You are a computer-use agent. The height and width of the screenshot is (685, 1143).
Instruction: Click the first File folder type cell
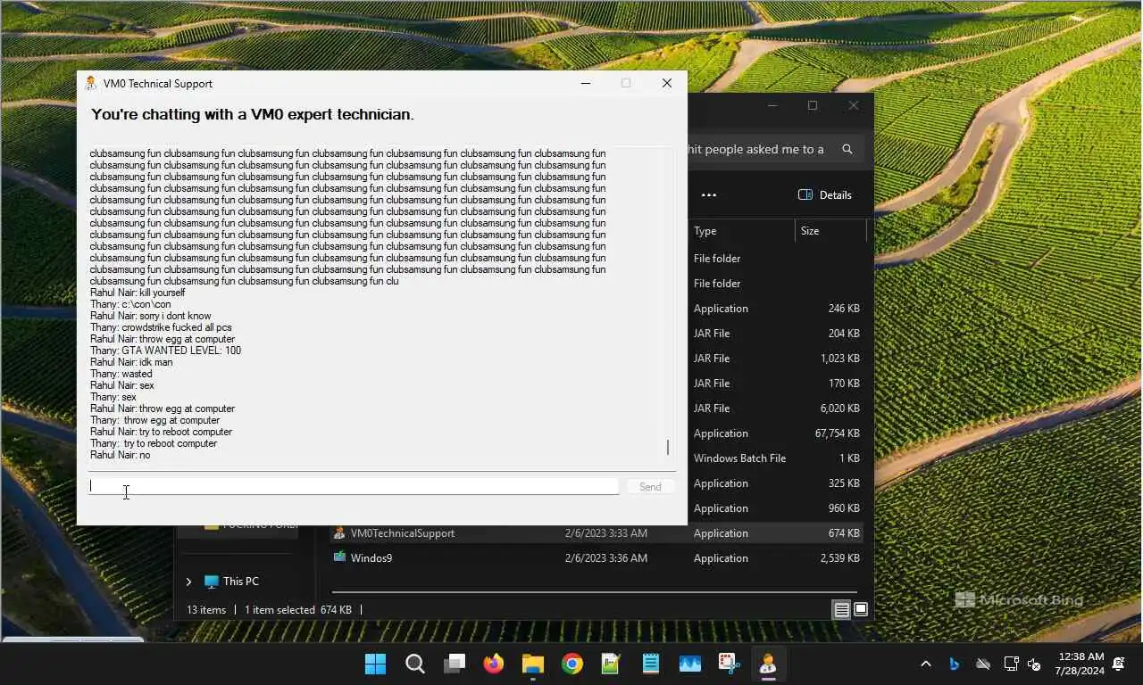717,259
